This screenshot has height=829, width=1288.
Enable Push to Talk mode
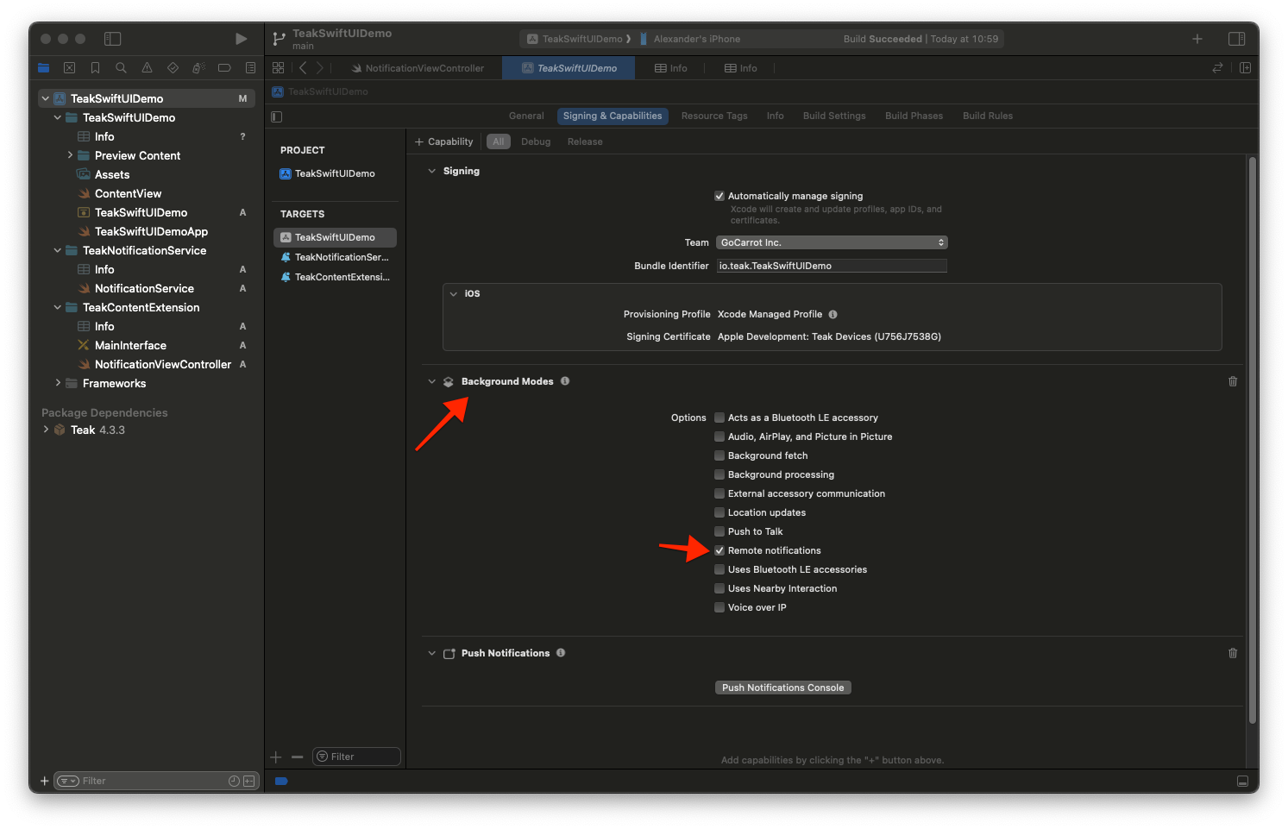pos(719,531)
